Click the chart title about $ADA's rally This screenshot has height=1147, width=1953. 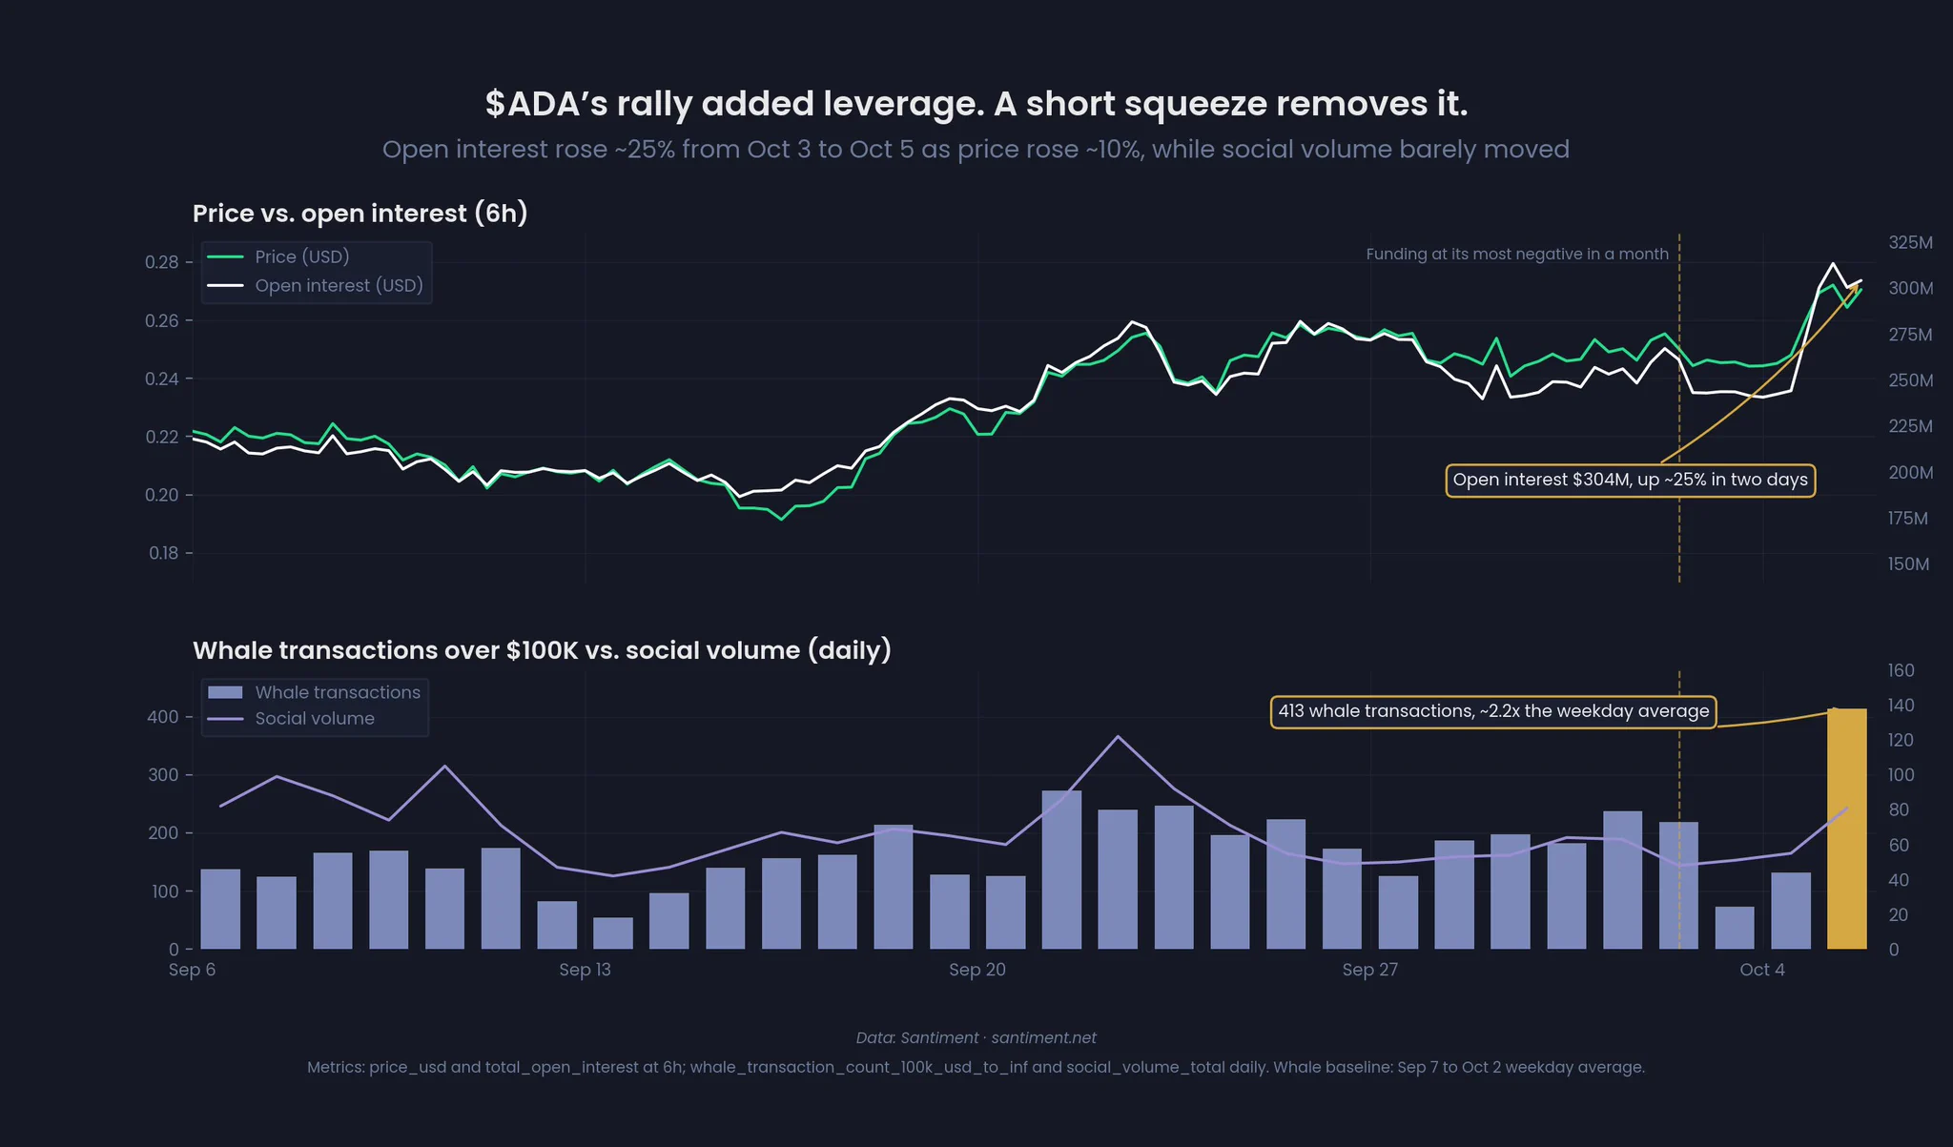[976, 104]
